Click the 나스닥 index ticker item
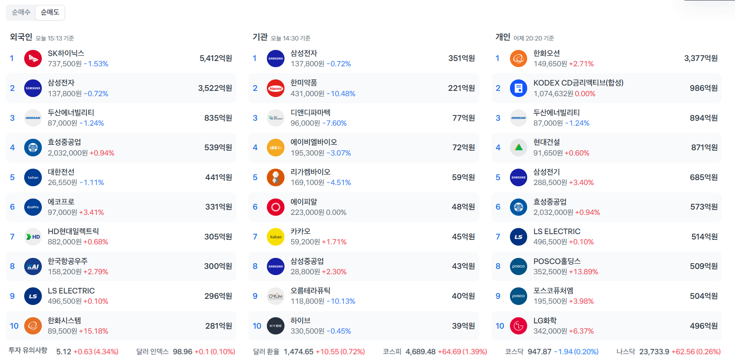 tap(668, 352)
